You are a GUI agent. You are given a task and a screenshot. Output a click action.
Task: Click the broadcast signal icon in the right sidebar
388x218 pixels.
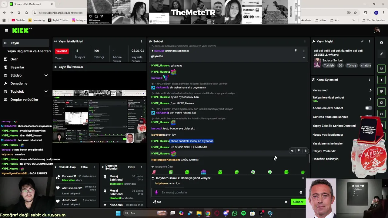381,114
